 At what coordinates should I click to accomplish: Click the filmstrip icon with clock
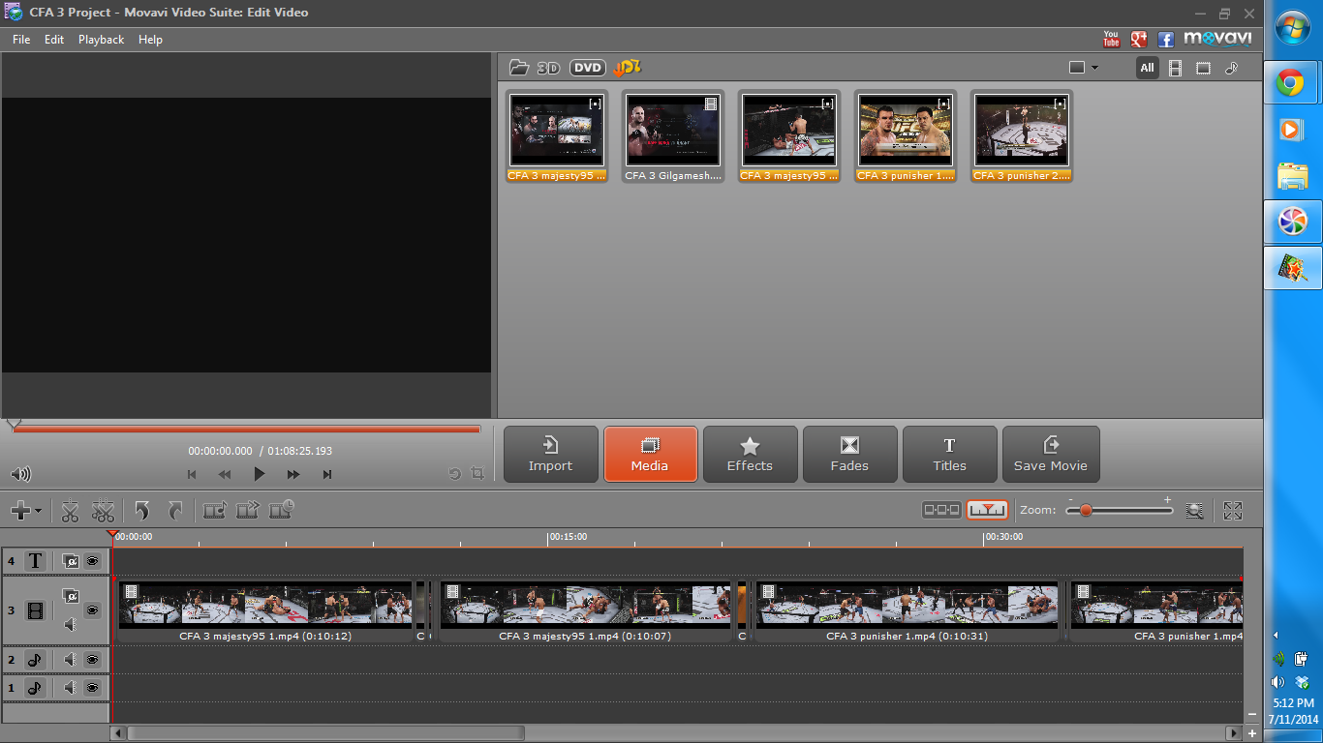282,510
